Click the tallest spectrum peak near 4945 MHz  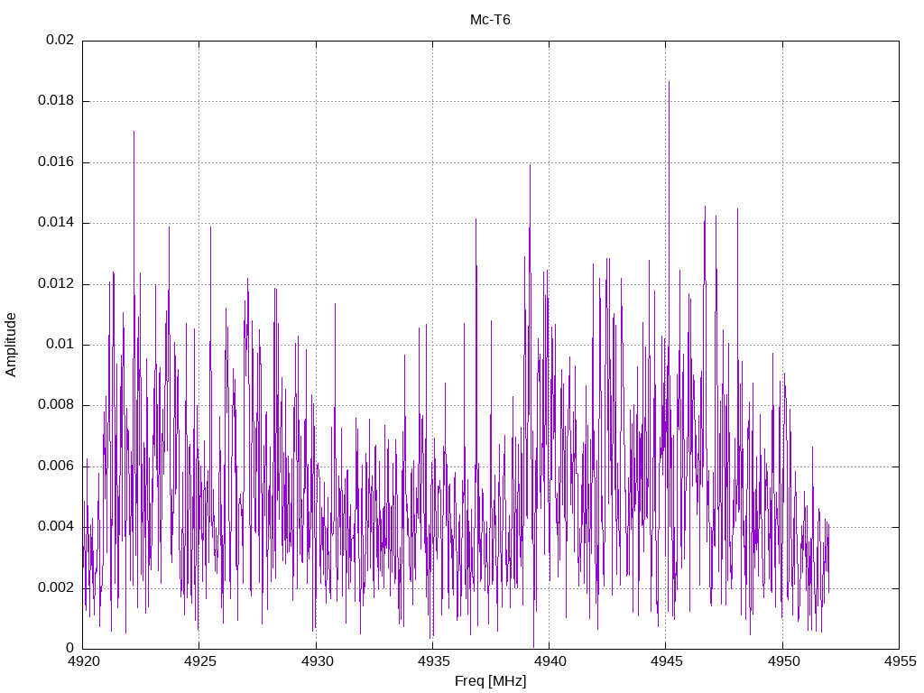point(669,82)
